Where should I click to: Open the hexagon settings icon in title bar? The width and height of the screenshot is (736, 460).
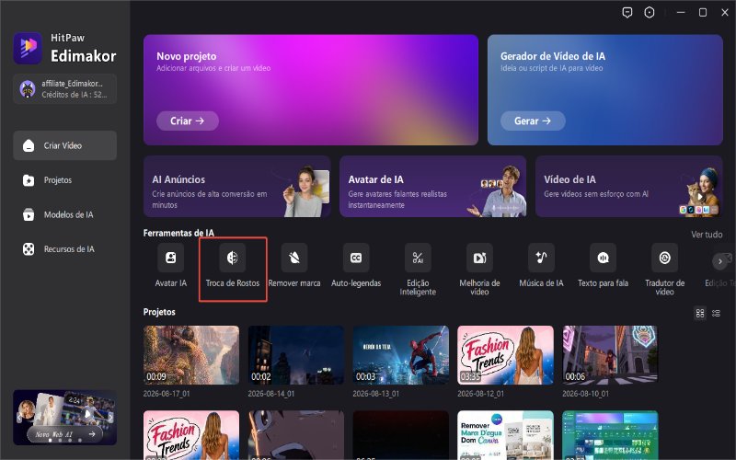pos(650,13)
